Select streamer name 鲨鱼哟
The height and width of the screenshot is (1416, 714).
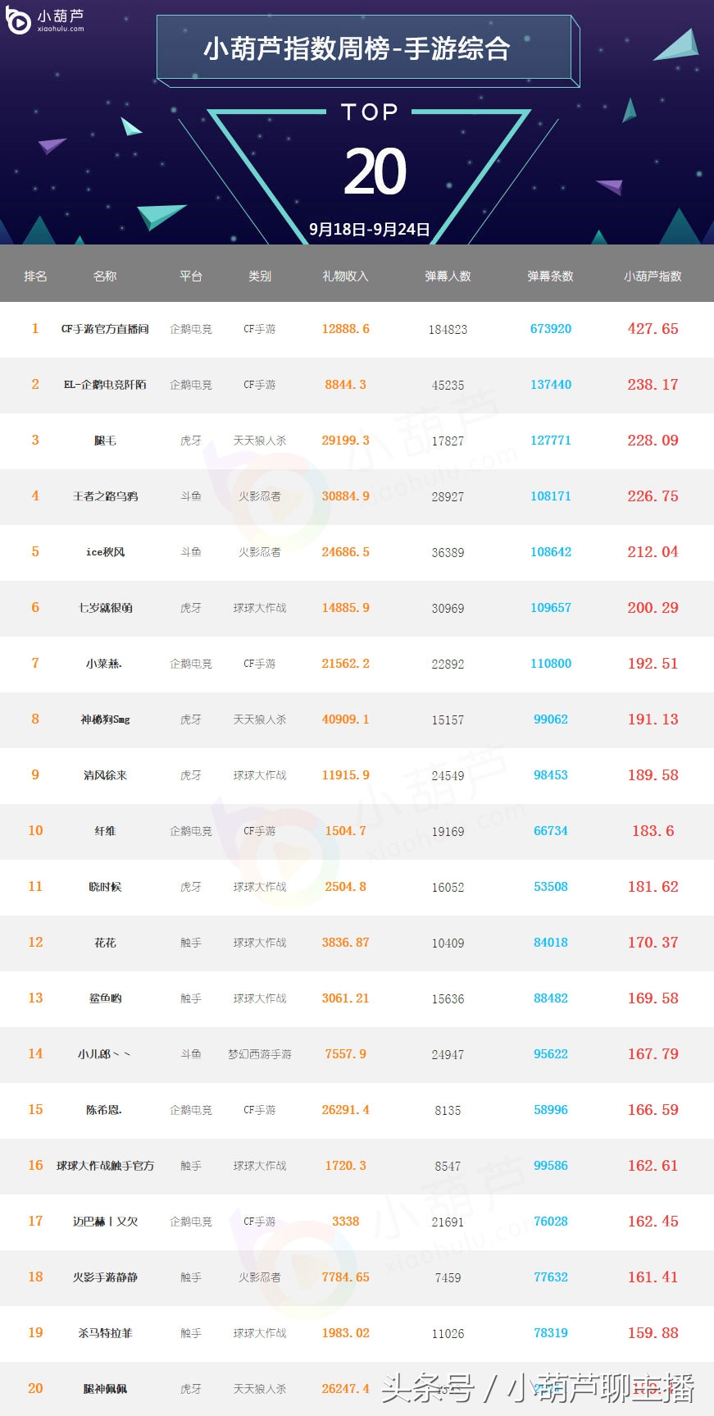pos(105,998)
